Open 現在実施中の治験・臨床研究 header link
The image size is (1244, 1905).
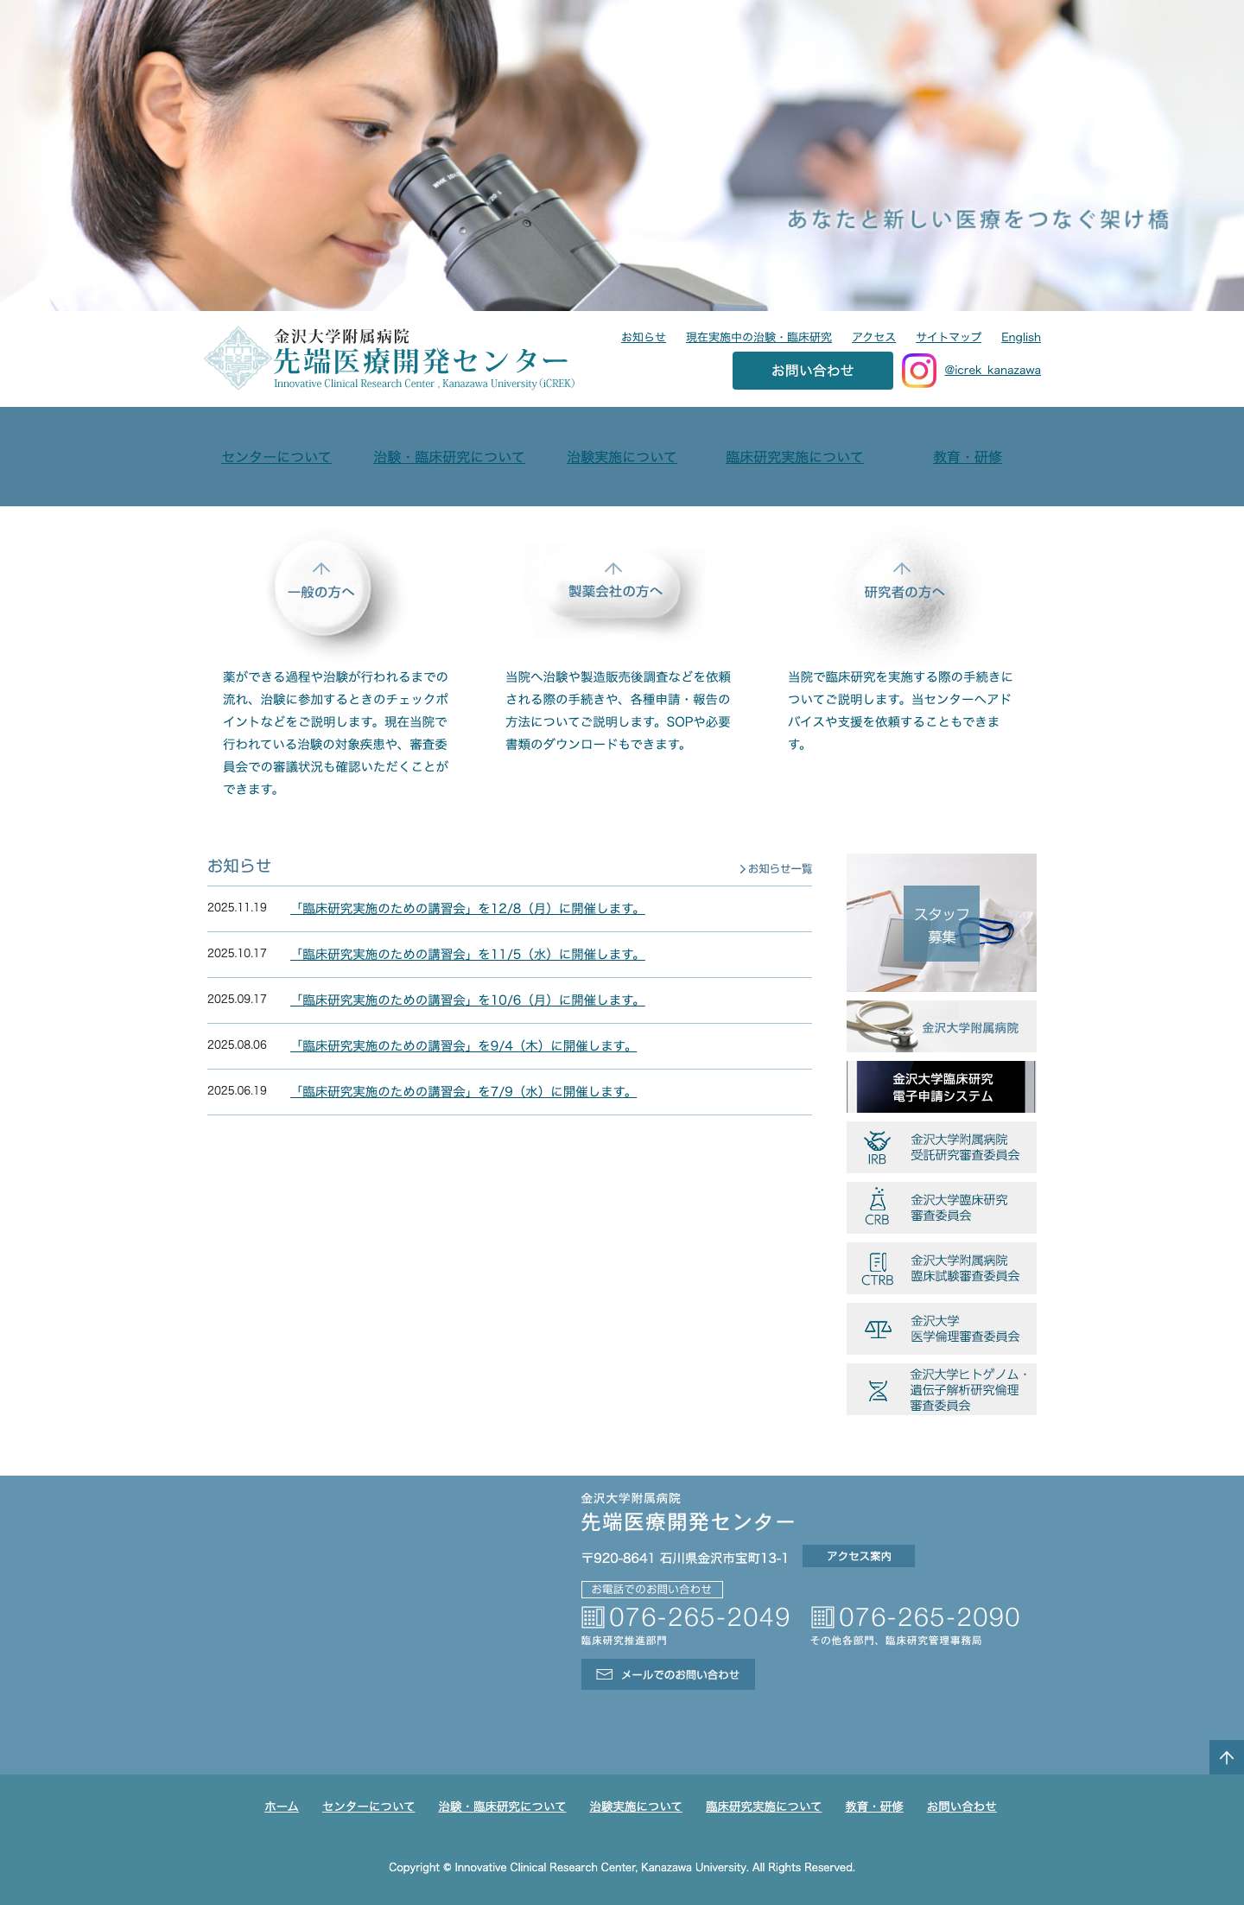(x=758, y=337)
